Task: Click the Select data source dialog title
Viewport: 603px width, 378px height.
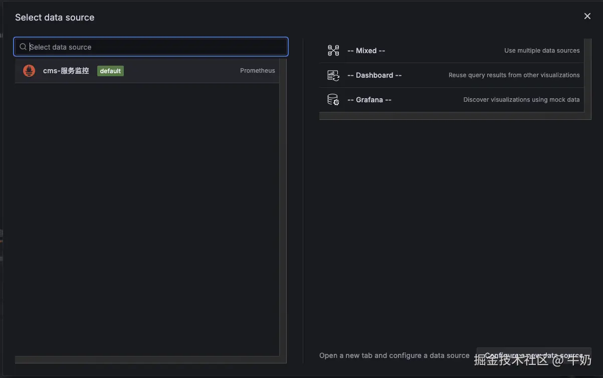Action: [54, 17]
